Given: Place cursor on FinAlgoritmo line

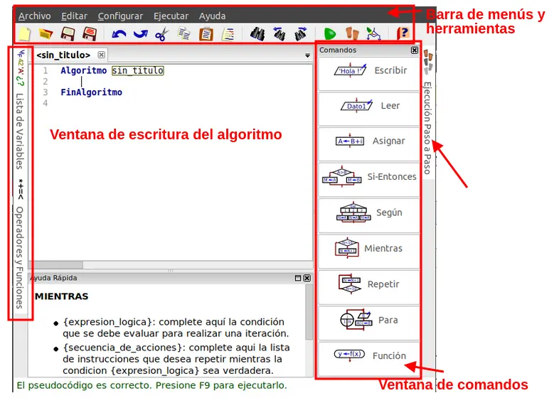Looking at the screenshot, I should [92, 92].
